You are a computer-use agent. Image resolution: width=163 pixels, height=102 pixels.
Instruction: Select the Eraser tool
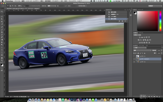pyautogui.click(x=2, y=37)
